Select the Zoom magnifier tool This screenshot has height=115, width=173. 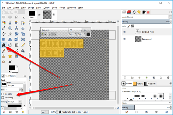pos(10,28)
